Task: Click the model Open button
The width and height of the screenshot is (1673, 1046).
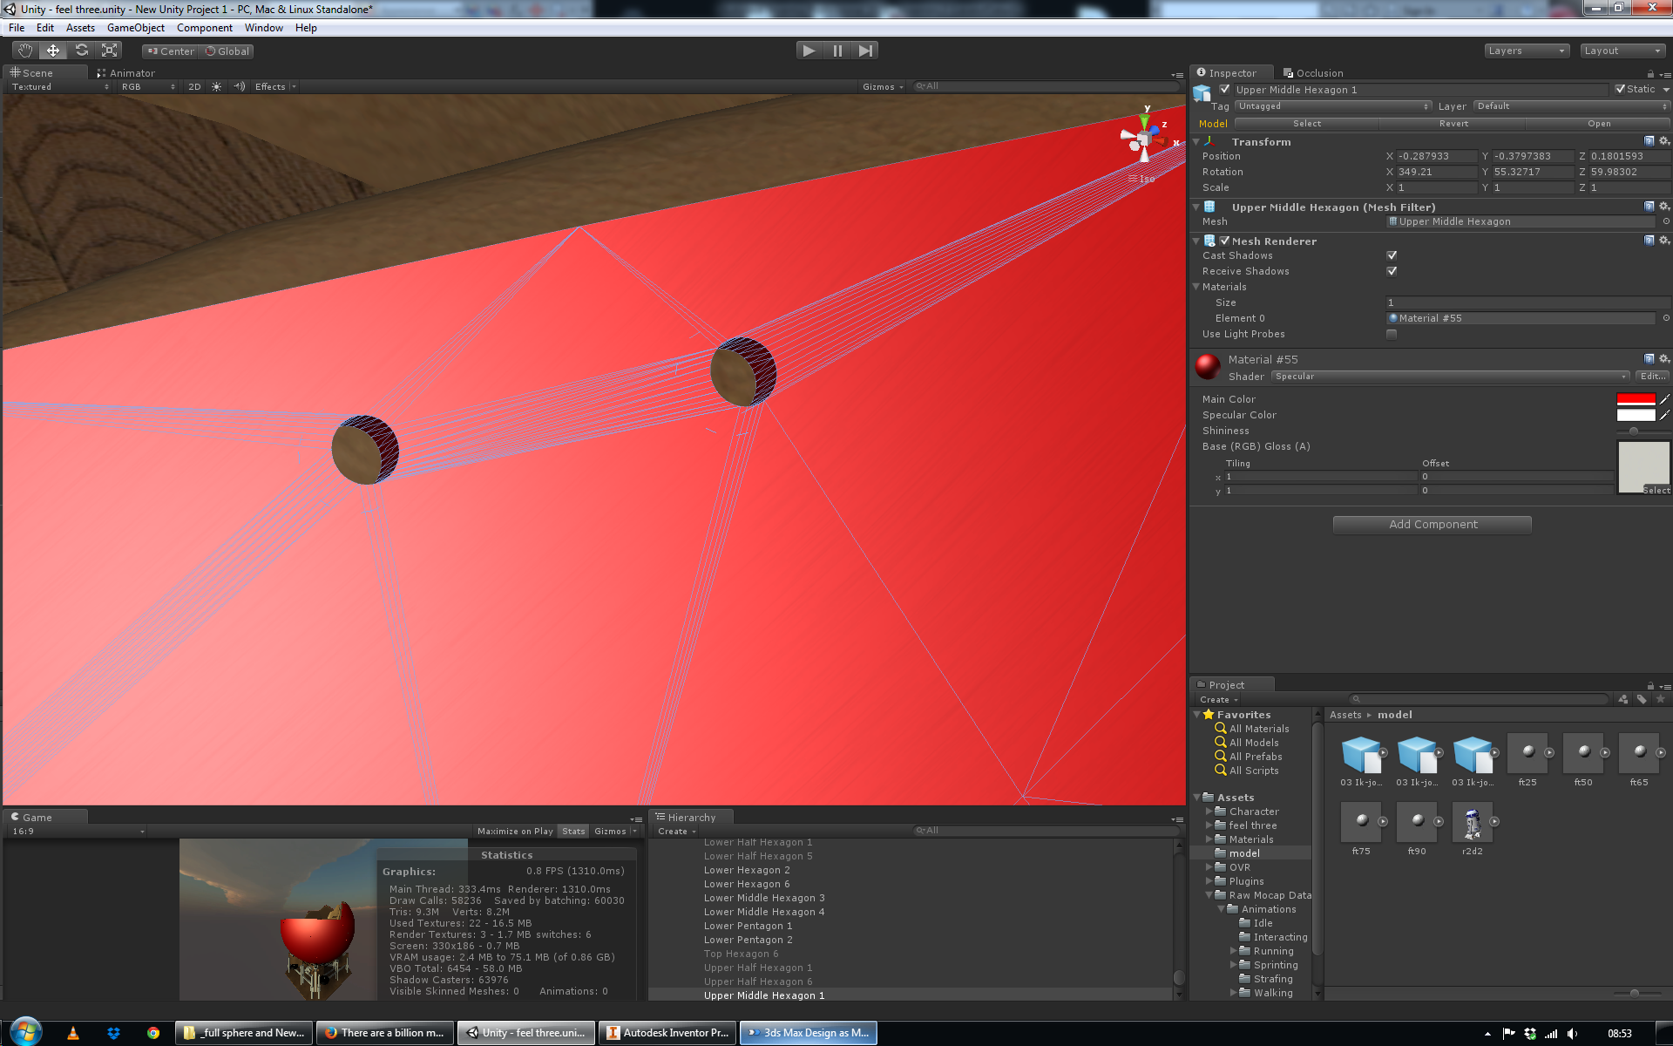Action: click(x=1599, y=124)
